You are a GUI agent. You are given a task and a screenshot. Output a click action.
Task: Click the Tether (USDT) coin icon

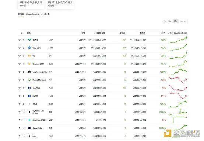point(29,39)
